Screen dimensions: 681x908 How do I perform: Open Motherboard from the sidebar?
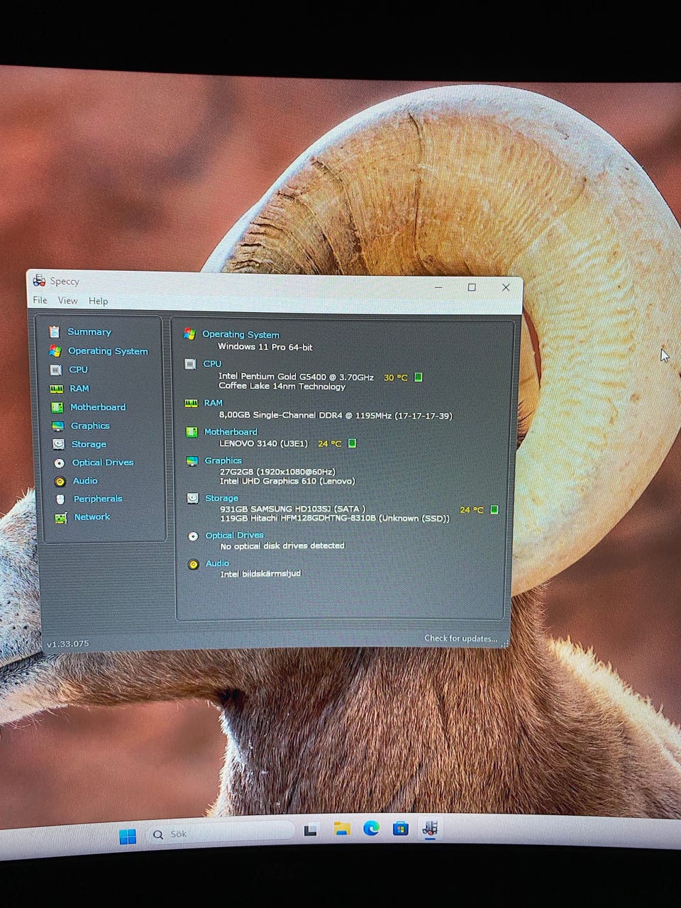click(x=98, y=407)
